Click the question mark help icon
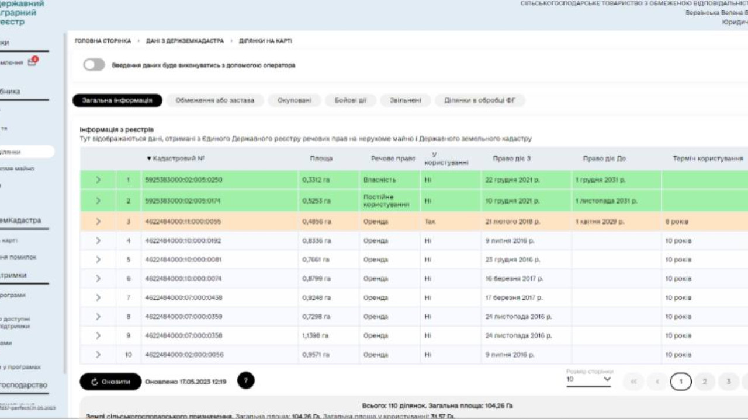Image resolution: width=748 pixels, height=420 pixels. coord(245,380)
